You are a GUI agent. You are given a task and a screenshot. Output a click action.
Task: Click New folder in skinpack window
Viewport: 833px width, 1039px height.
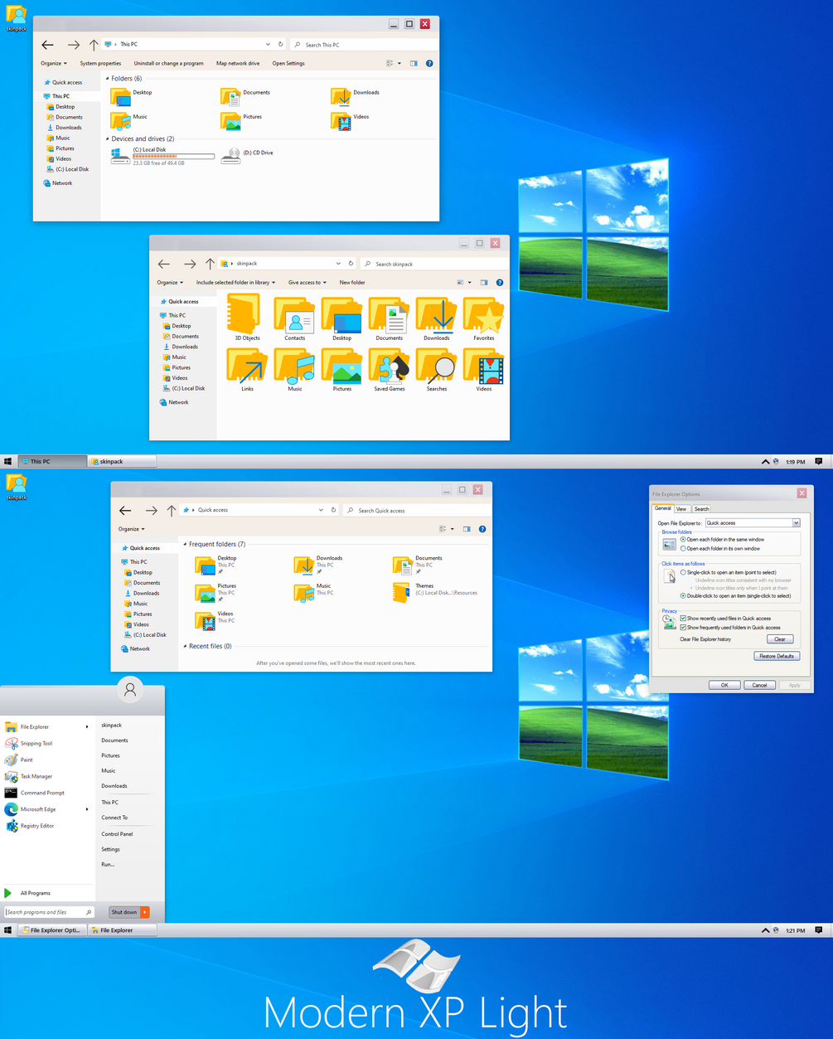pos(352,283)
